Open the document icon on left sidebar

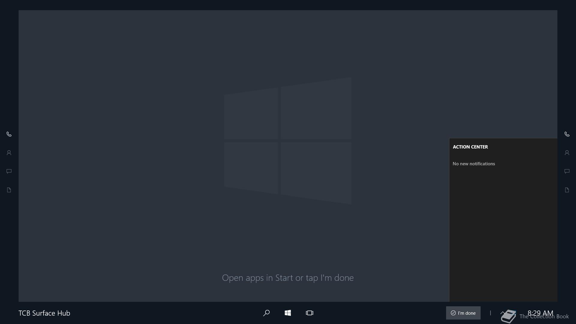[9, 190]
